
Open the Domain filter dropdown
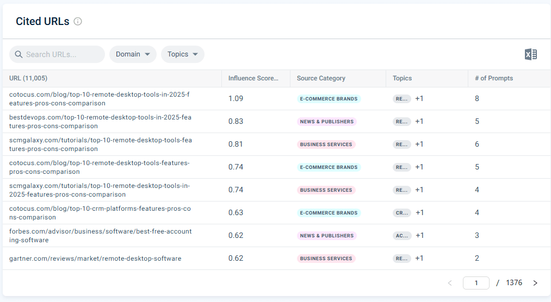coord(133,54)
